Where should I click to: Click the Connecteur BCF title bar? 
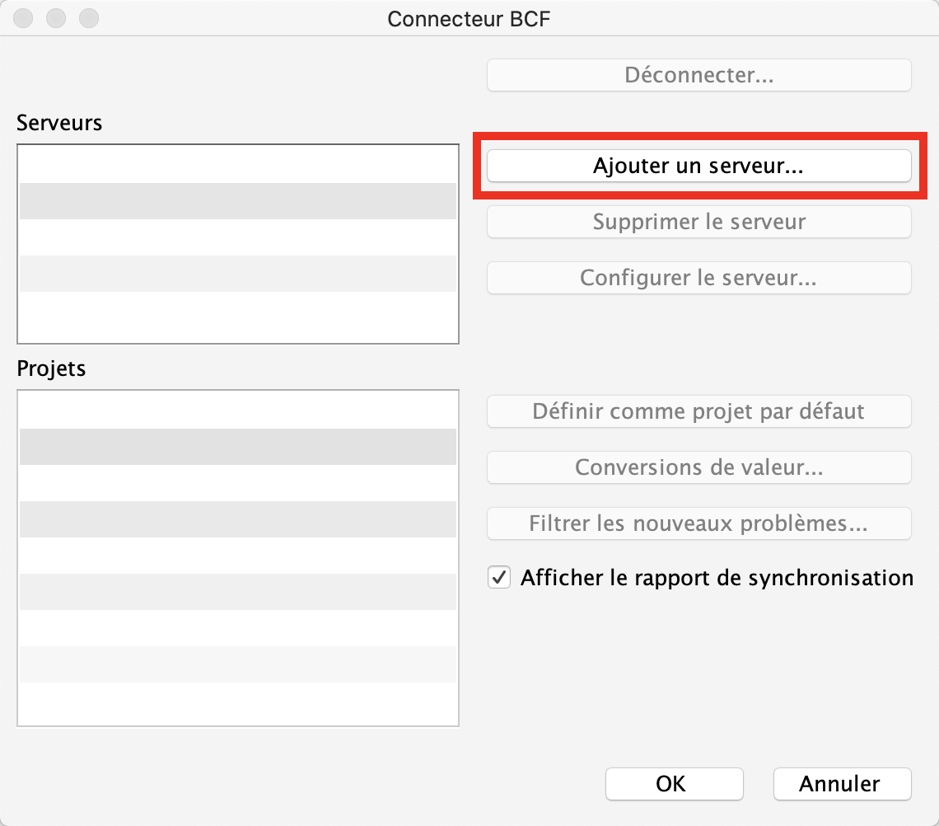[469, 19]
